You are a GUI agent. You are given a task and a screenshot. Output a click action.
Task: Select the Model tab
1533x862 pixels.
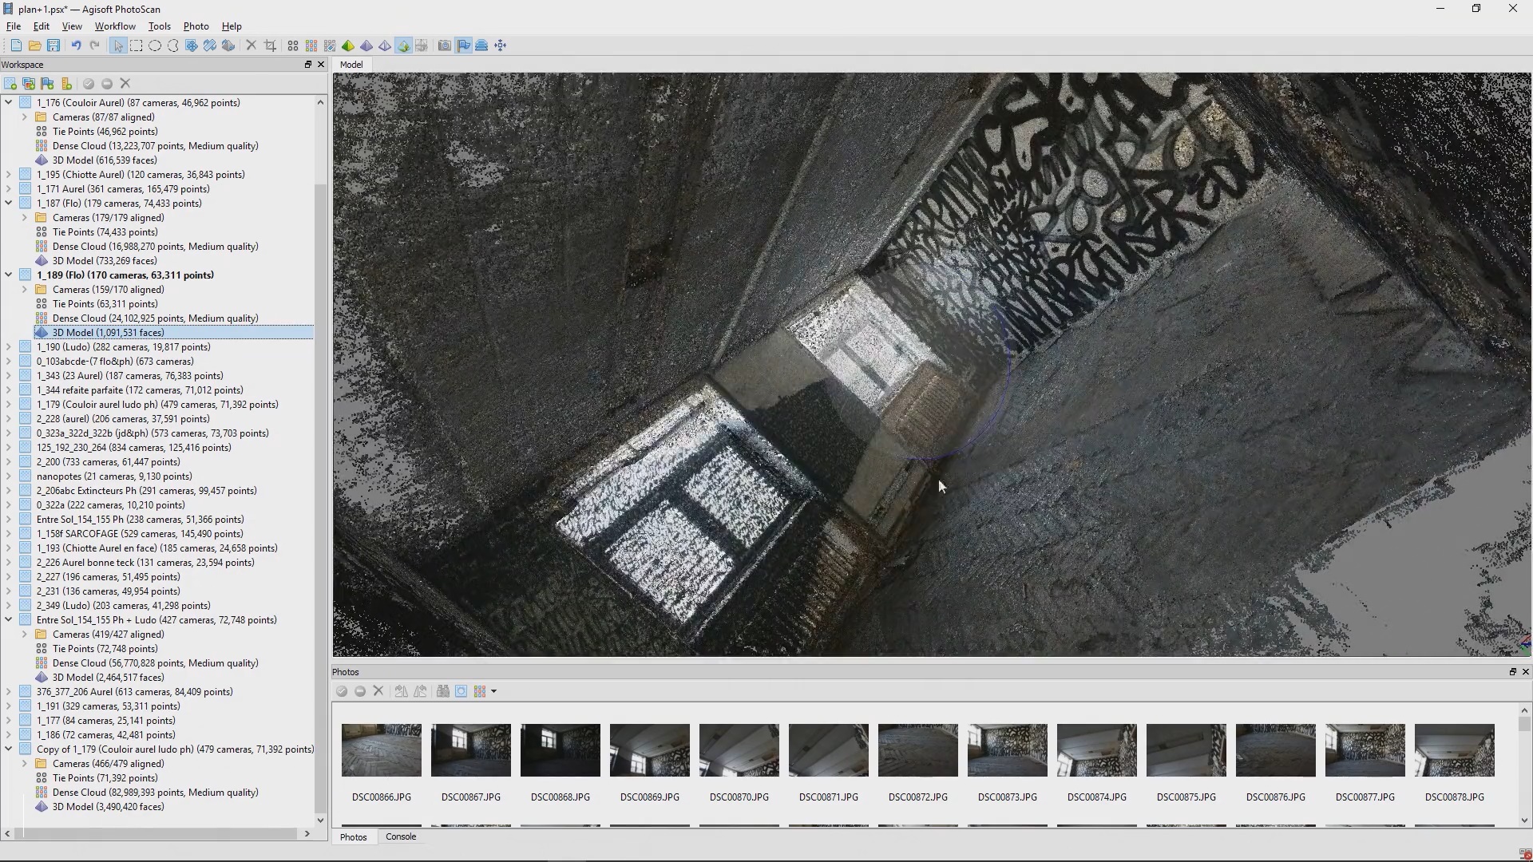351,65
